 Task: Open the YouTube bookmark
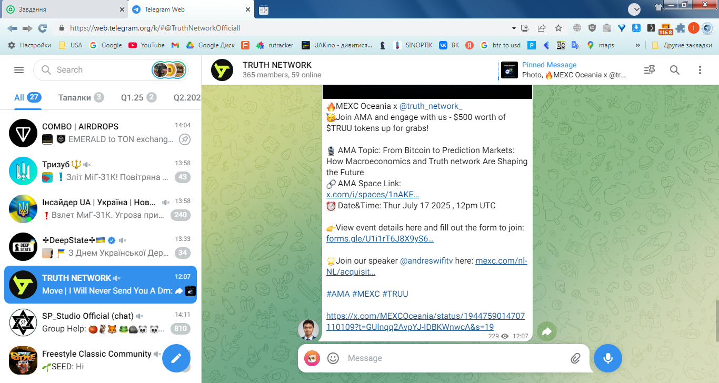147,45
